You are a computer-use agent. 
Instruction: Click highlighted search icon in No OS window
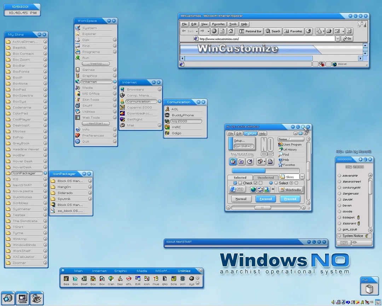(x=233, y=161)
